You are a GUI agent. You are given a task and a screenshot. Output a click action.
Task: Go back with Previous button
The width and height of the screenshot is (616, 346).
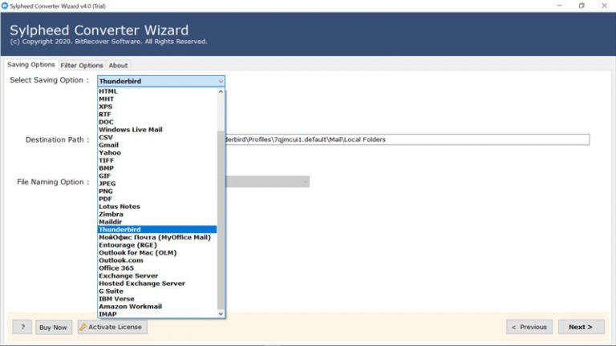pos(529,327)
